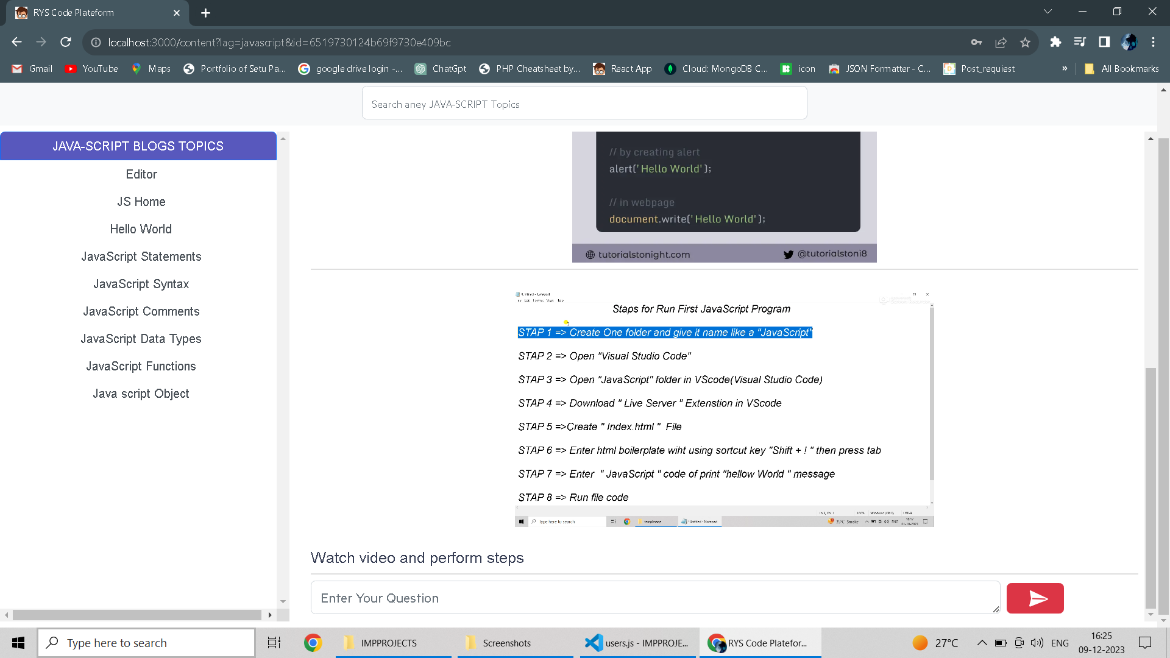Reload the page with refresh icon
The height and width of the screenshot is (658, 1170).
point(66,42)
